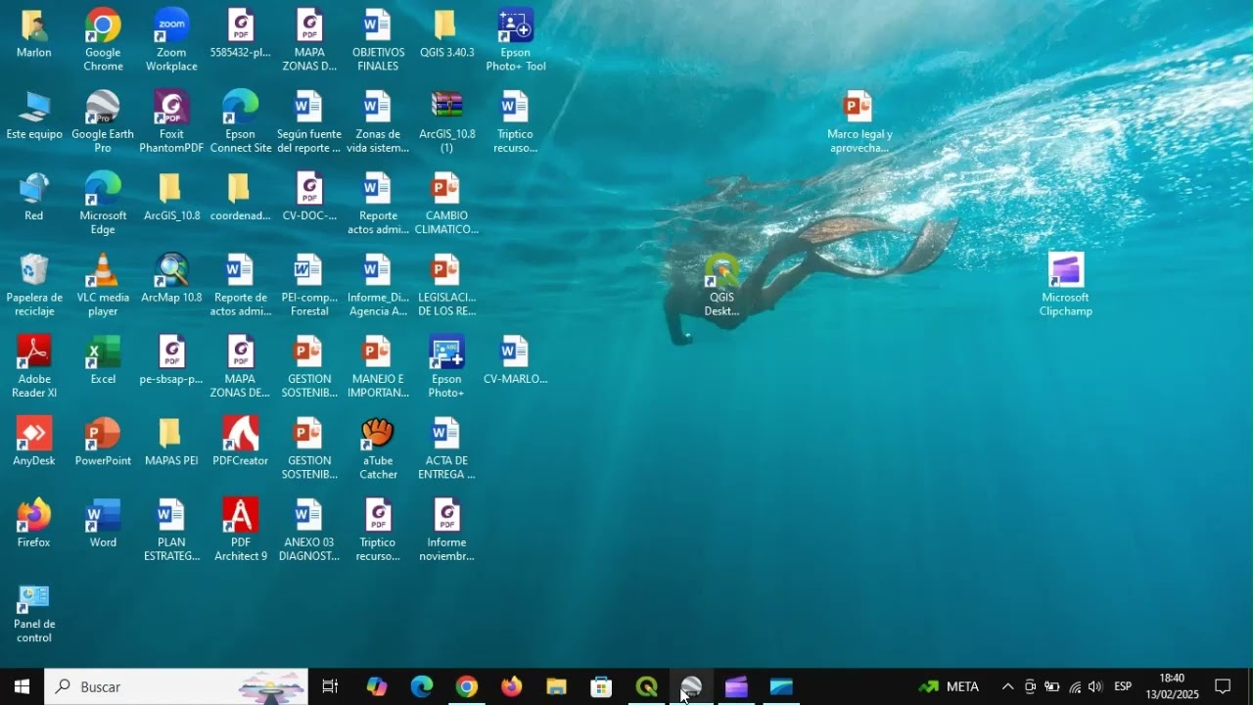This screenshot has width=1253, height=705.
Task: Open the battery status tray icon
Action: [1052, 686]
